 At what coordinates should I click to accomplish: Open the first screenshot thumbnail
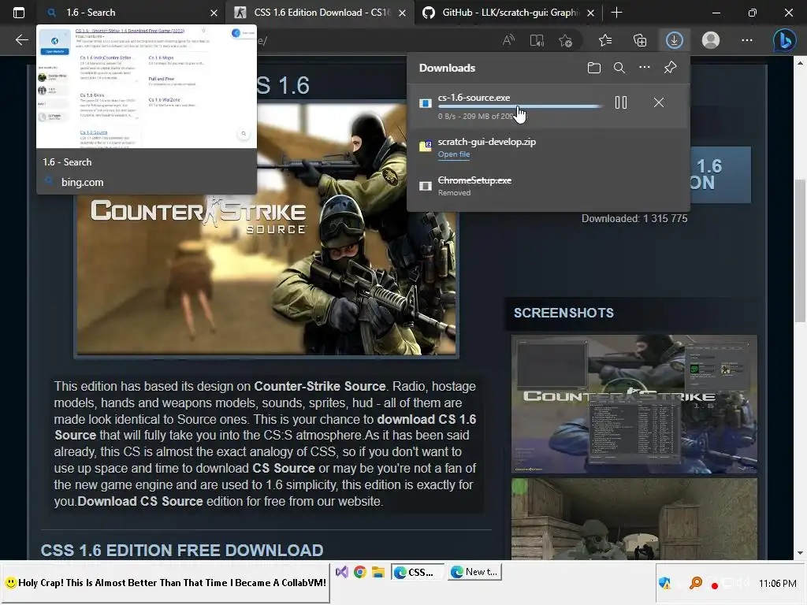[634, 404]
